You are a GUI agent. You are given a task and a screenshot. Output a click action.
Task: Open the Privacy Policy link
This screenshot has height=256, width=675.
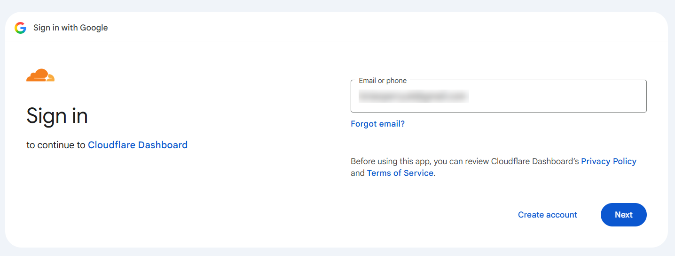pos(609,161)
